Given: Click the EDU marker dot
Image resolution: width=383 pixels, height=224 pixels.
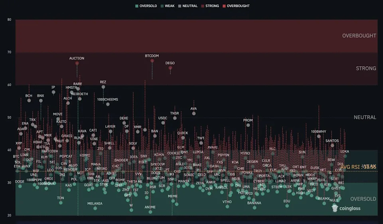Looking at the screenshot, I should 287,206.
